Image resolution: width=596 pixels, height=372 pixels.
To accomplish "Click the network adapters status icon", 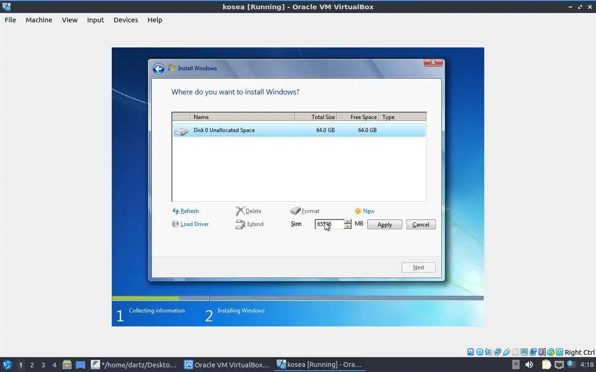I will pos(498,352).
